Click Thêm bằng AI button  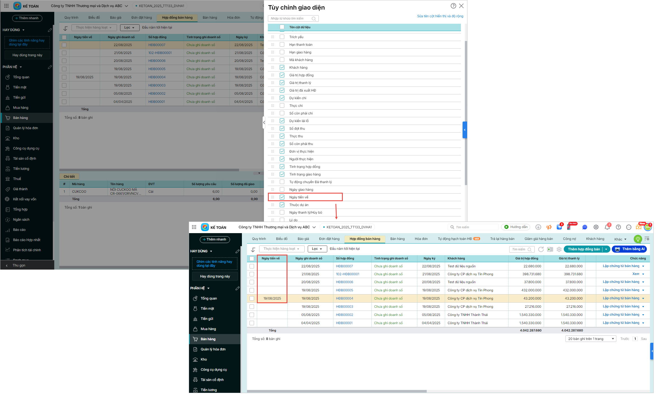[x=629, y=249]
